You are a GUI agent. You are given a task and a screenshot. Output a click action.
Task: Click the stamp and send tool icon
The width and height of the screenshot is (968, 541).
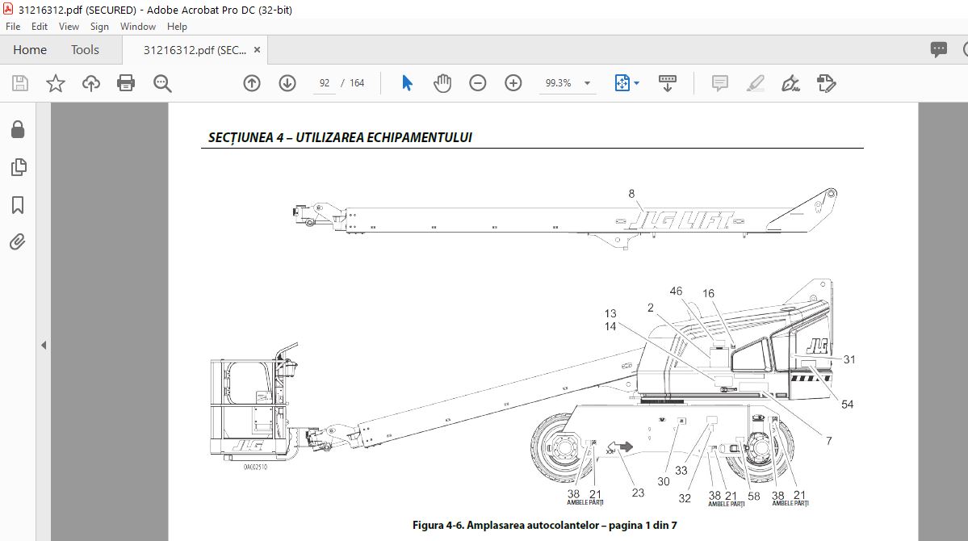826,82
